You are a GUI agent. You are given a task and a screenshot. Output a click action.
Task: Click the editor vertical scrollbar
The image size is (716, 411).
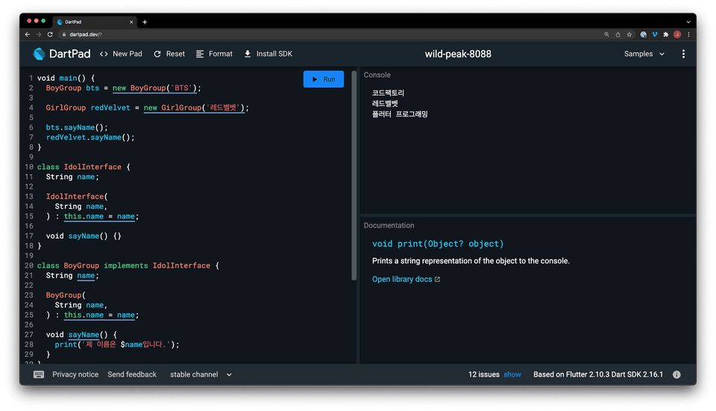(354, 175)
